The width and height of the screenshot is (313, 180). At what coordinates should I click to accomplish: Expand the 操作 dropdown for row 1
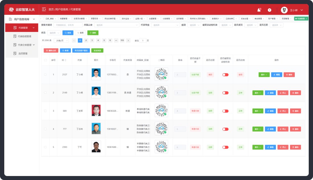point(264,75)
